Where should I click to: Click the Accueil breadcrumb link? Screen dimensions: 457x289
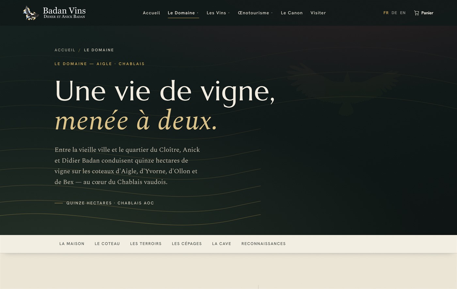pos(65,50)
